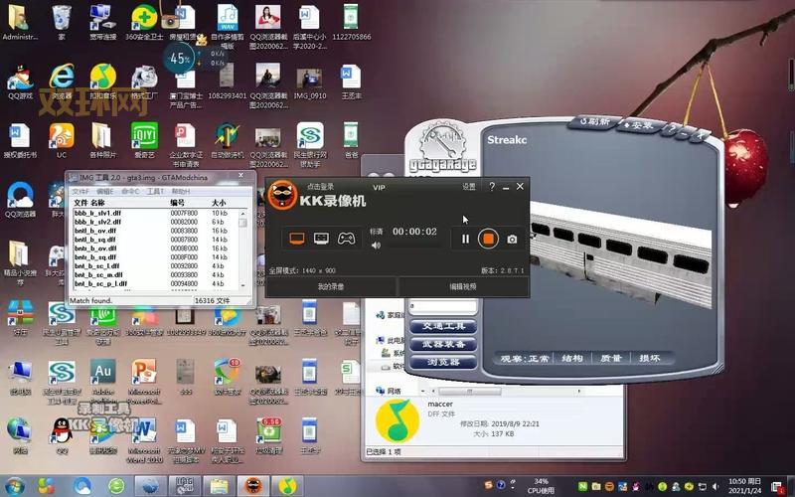The width and height of the screenshot is (795, 497).
Task: Open 我的录像 recordings list
Action: coord(331,286)
